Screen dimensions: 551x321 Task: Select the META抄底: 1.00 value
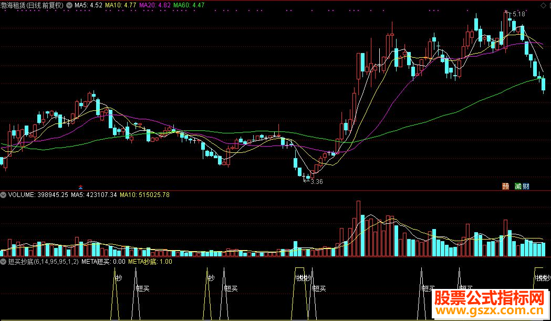click(150, 261)
